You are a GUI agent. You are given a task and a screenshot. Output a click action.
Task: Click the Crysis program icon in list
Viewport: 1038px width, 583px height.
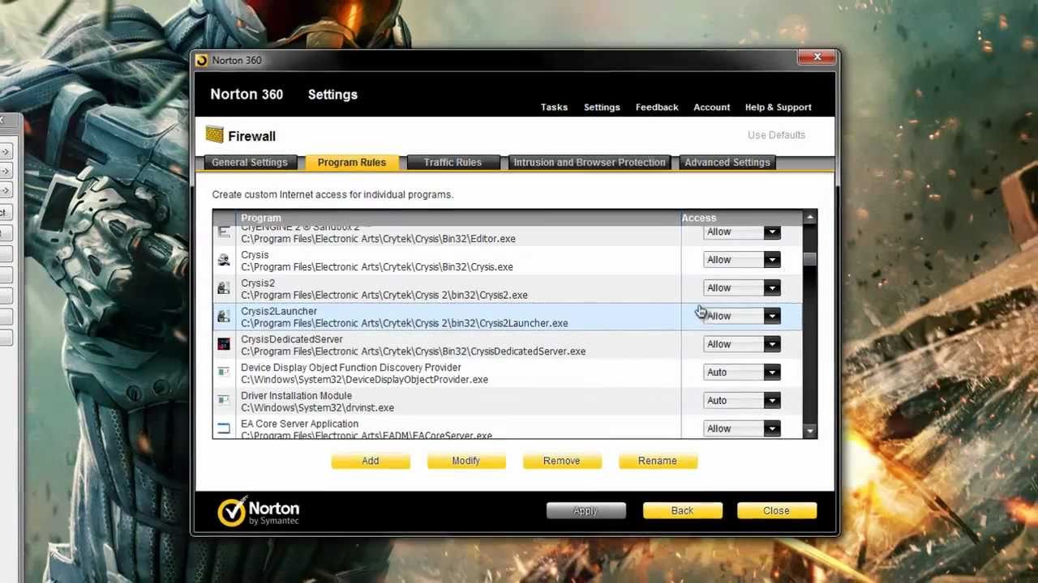tap(224, 260)
